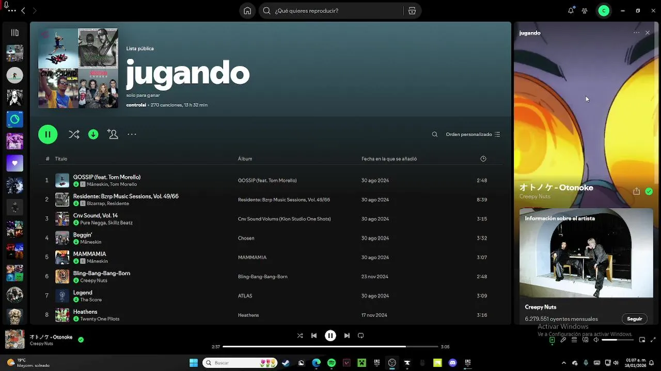661x371 pixels.
Task: Toggle shuffle in the bottom player controls
Action: [300, 335]
